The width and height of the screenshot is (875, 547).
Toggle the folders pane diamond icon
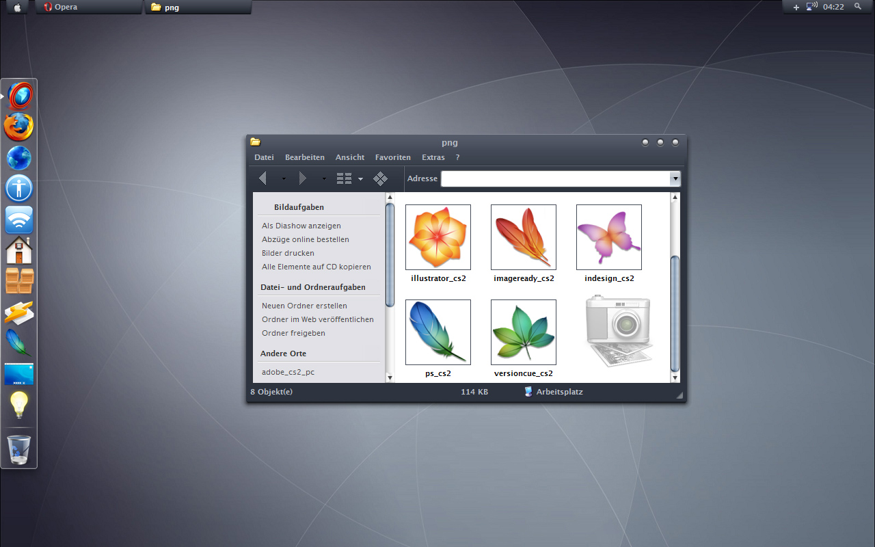pos(381,179)
